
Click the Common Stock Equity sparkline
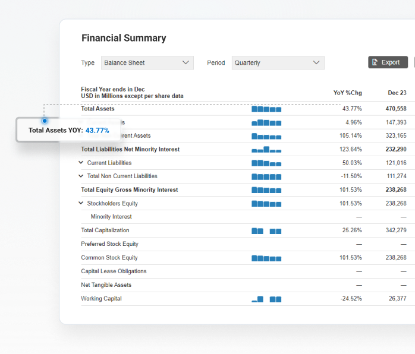click(x=266, y=258)
